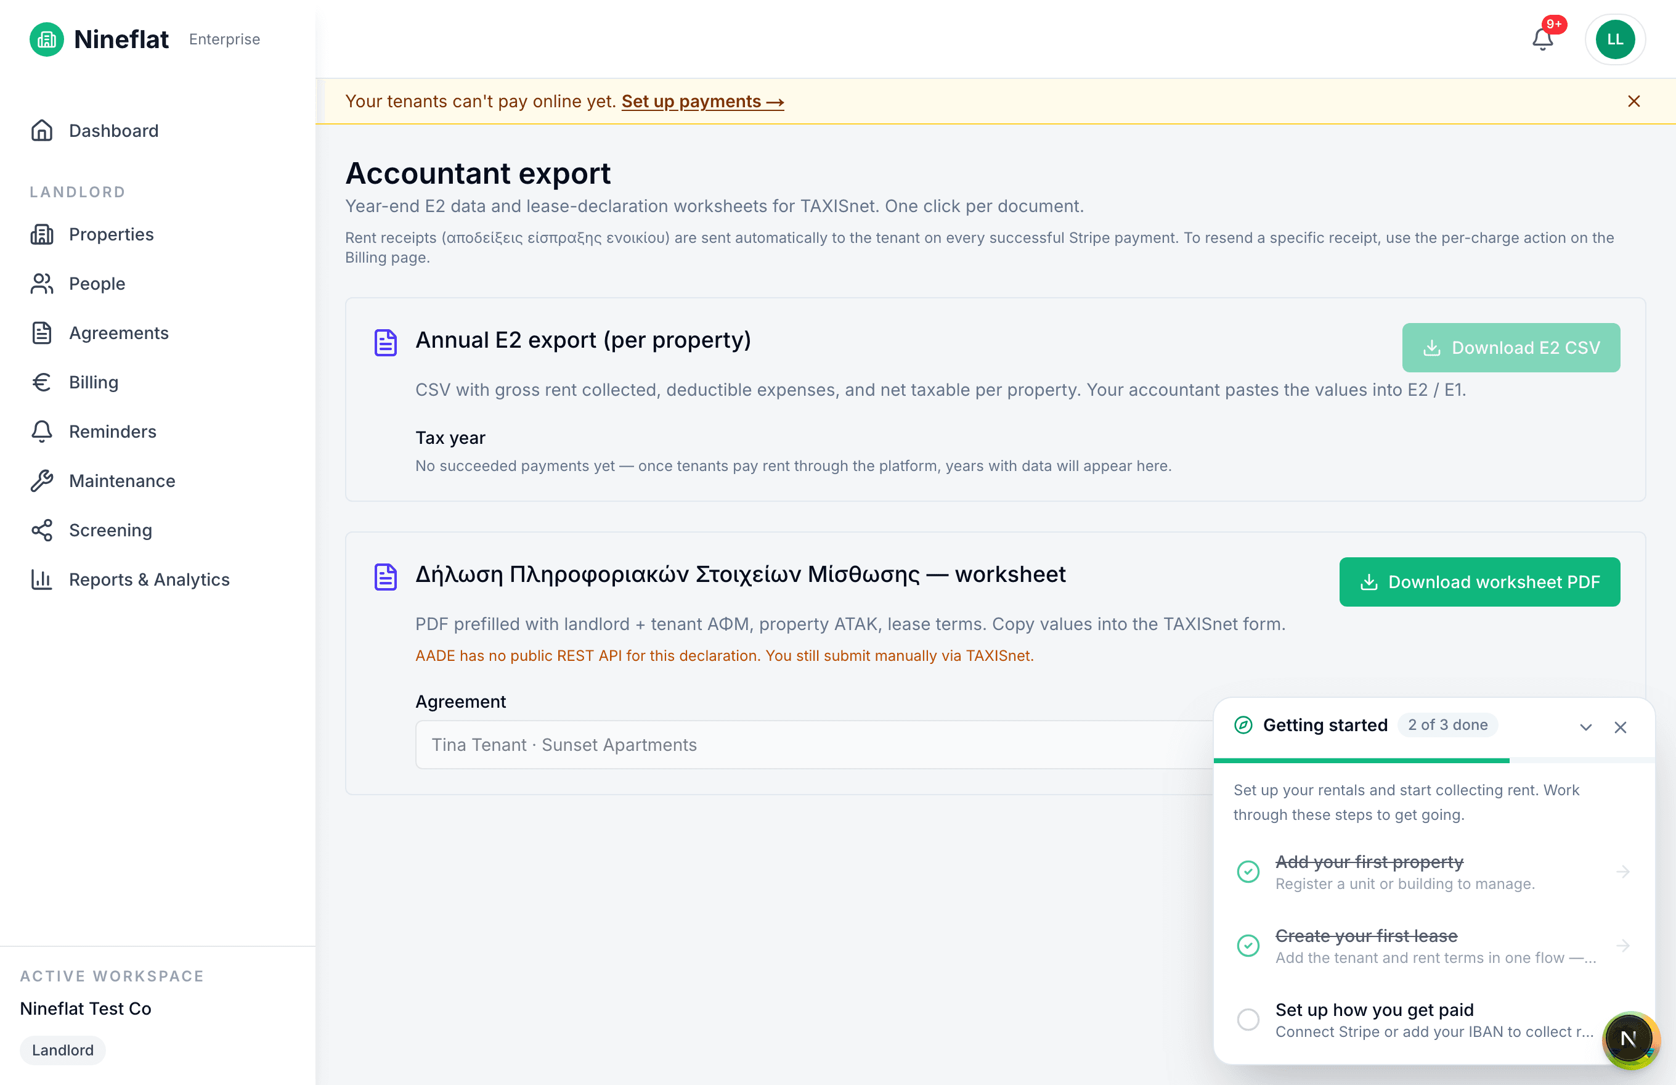Click document icon beside Annual E2 export
This screenshot has height=1085, width=1676.
[385, 343]
